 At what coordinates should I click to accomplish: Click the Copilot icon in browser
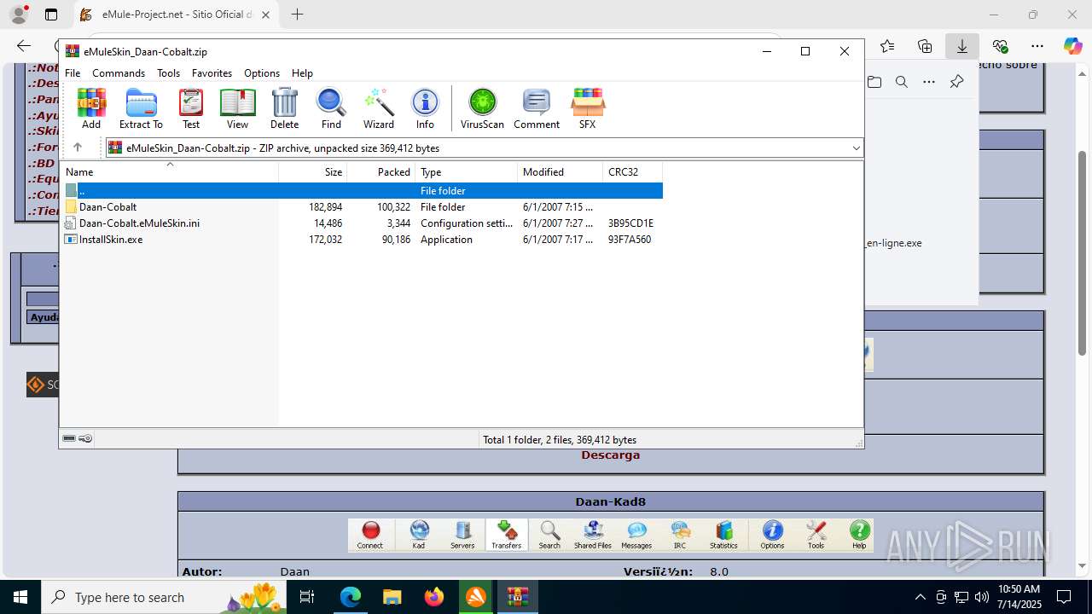[x=1072, y=46]
